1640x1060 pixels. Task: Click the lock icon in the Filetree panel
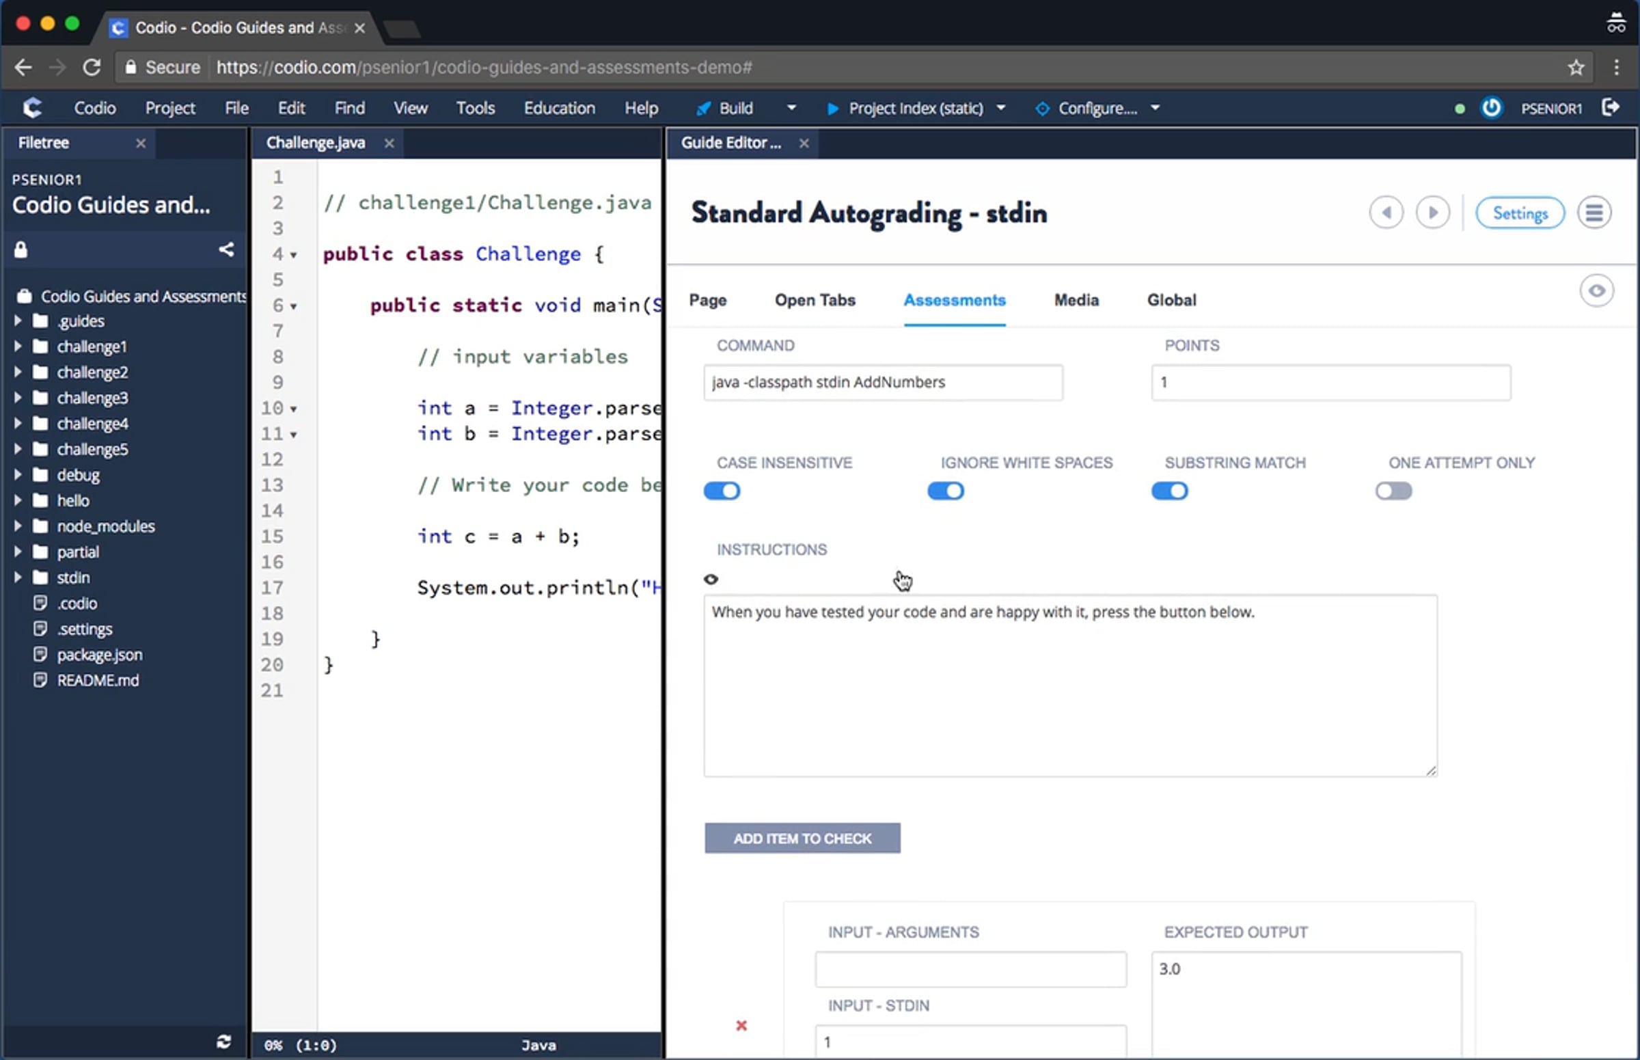(x=20, y=249)
